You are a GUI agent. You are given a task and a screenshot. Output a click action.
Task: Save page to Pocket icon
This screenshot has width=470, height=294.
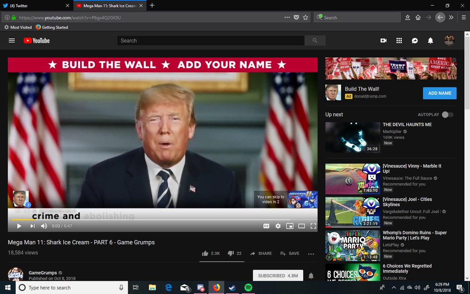coord(296,17)
